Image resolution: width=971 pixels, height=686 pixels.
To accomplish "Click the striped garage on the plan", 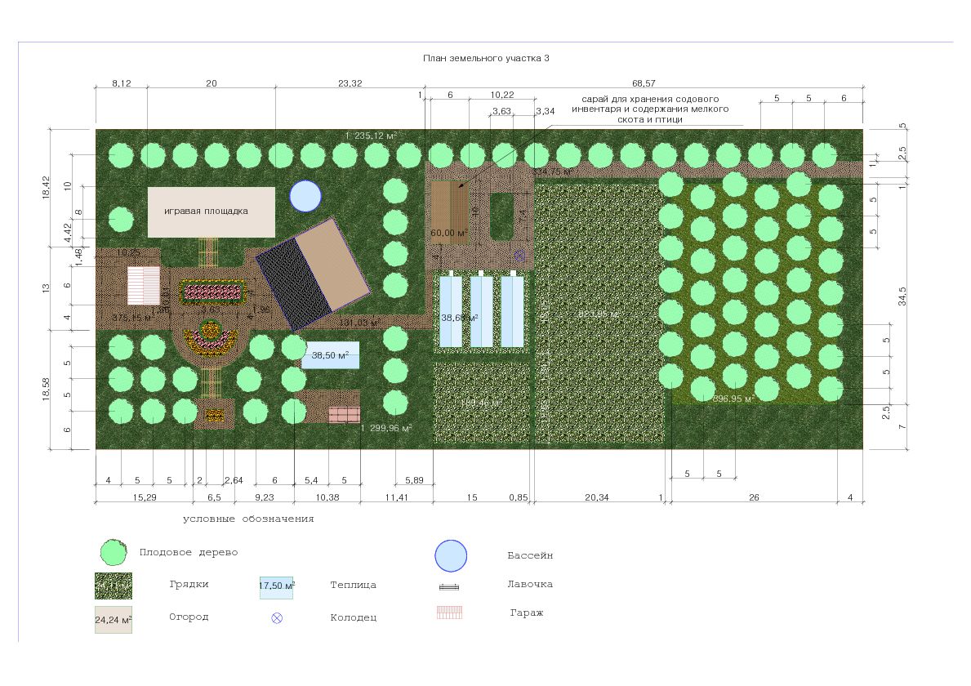I will pos(144,285).
